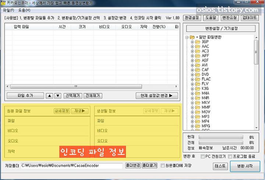The height and width of the screenshot is (180, 265).
Task: Click the 선택제거 button
Action: point(73,96)
